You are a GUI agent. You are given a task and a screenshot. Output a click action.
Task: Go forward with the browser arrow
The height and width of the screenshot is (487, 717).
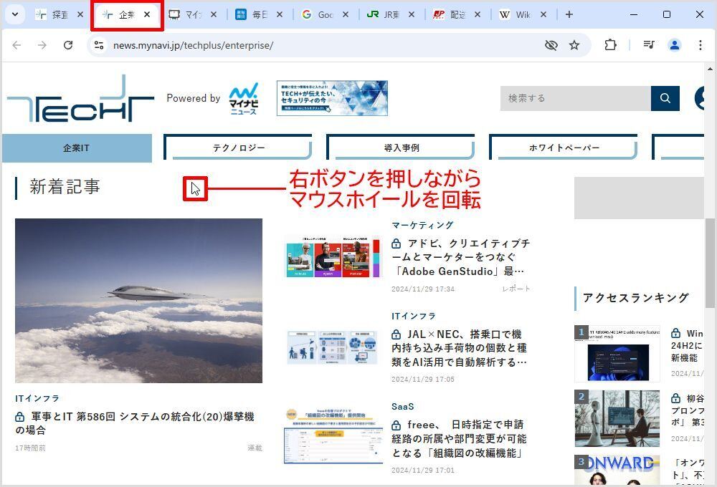pyautogui.click(x=42, y=45)
